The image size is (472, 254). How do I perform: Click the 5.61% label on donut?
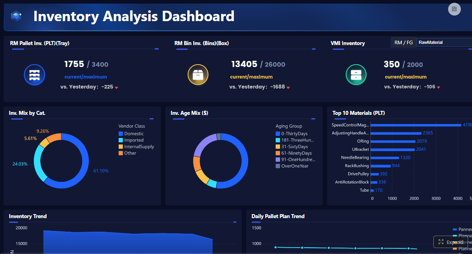click(x=30, y=138)
